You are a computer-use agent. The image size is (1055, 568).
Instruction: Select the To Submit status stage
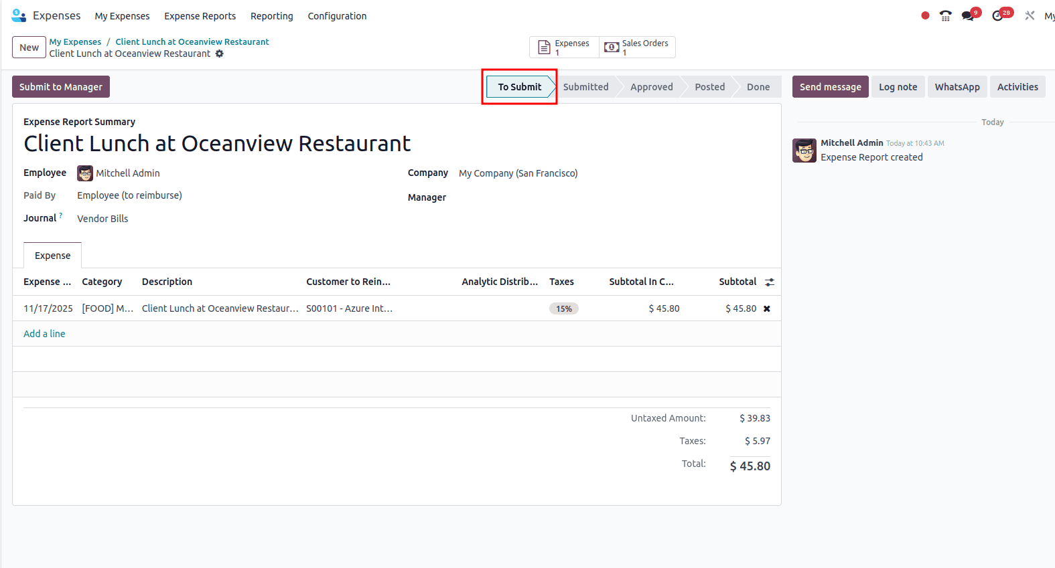tap(519, 87)
